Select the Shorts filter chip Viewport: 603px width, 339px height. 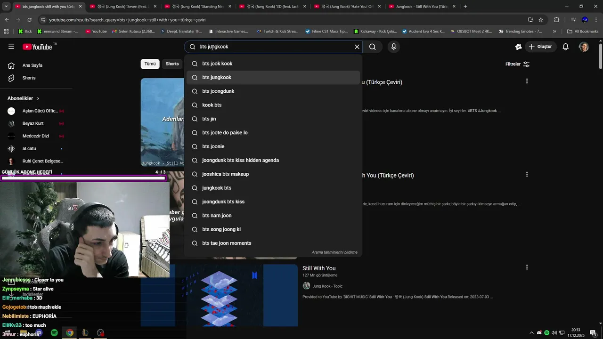click(172, 64)
